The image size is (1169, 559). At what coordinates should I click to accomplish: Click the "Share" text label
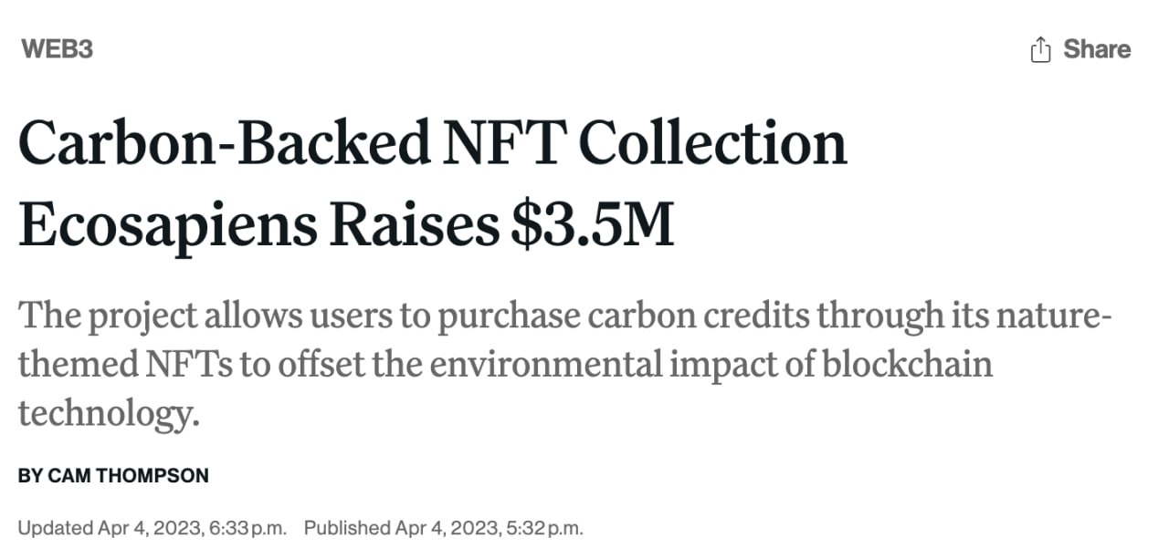coord(1097,49)
